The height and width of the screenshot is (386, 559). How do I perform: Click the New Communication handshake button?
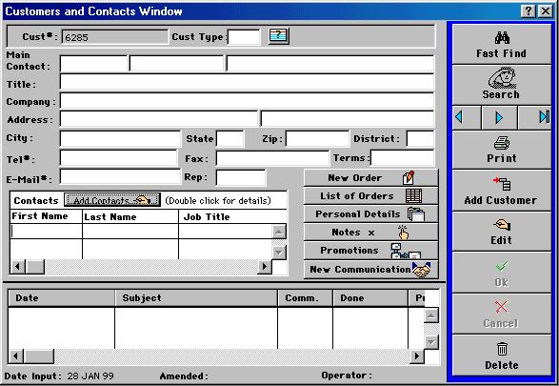coord(370,270)
